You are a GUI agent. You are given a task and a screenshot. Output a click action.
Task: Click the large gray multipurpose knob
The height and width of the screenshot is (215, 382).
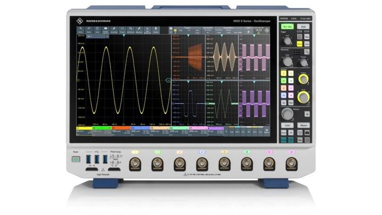288,114
